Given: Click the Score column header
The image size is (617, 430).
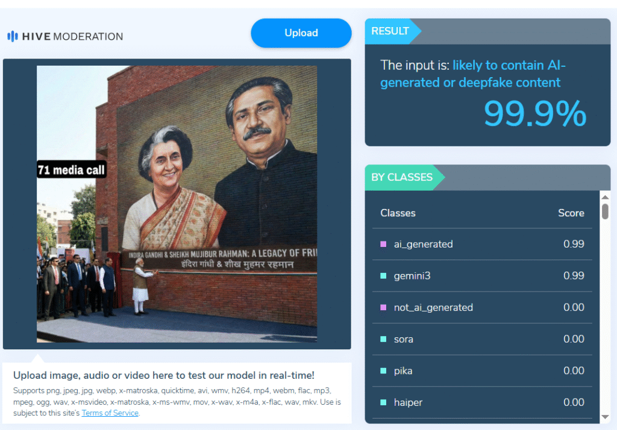Looking at the screenshot, I should (x=571, y=213).
